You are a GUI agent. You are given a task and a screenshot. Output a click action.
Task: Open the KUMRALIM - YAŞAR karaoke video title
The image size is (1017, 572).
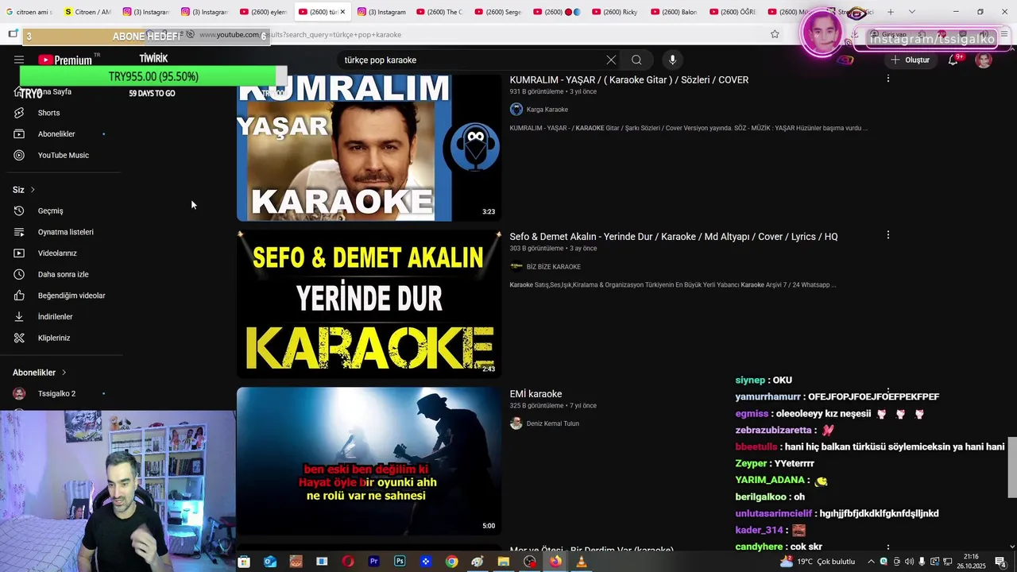tap(628, 79)
